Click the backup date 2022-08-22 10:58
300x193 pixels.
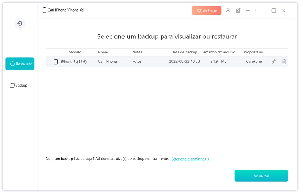click(184, 61)
